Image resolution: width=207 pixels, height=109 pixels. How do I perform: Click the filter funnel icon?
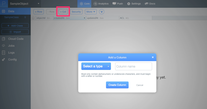[102, 12]
